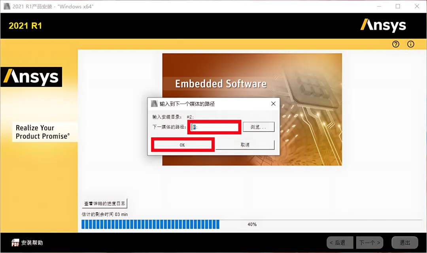This screenshot has width=427, height=253.
Task: Click the Ansys logo in top-right header
Action: [x=383, y=25]
